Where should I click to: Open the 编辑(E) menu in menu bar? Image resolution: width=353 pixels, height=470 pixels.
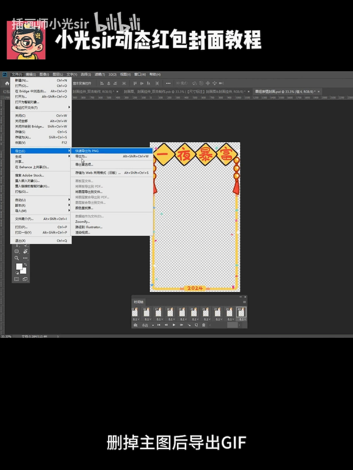(30, 74)
